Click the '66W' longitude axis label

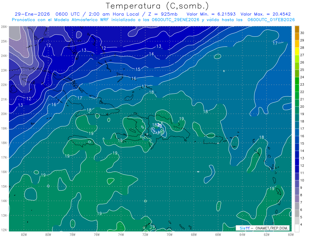pos(218,234)
